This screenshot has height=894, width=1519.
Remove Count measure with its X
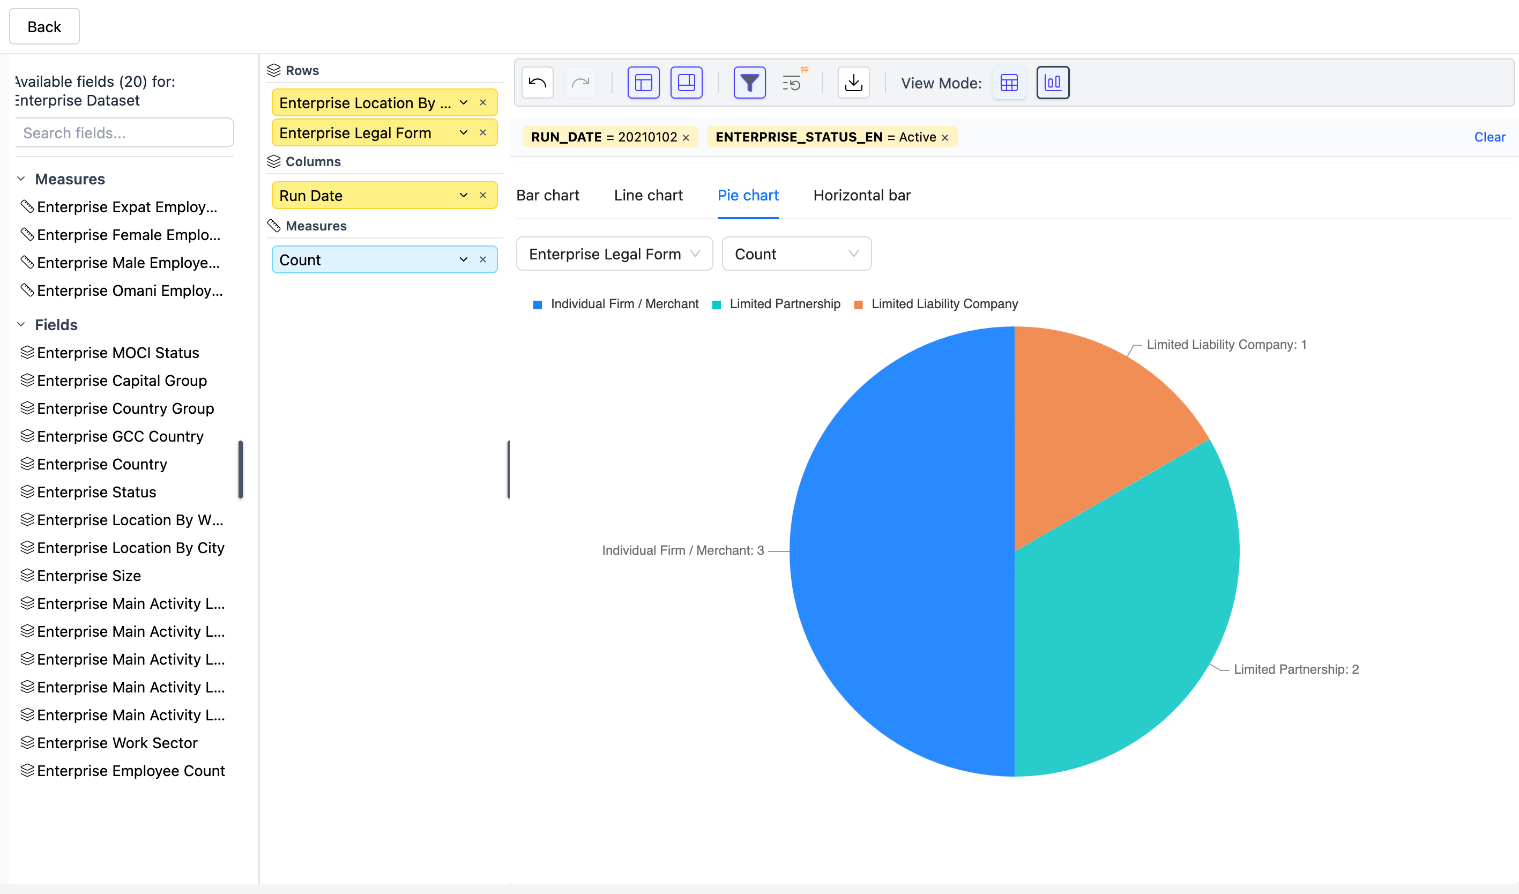(483, 260)
